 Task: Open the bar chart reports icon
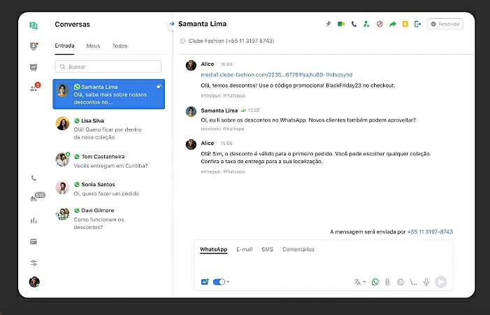(34, 220)
